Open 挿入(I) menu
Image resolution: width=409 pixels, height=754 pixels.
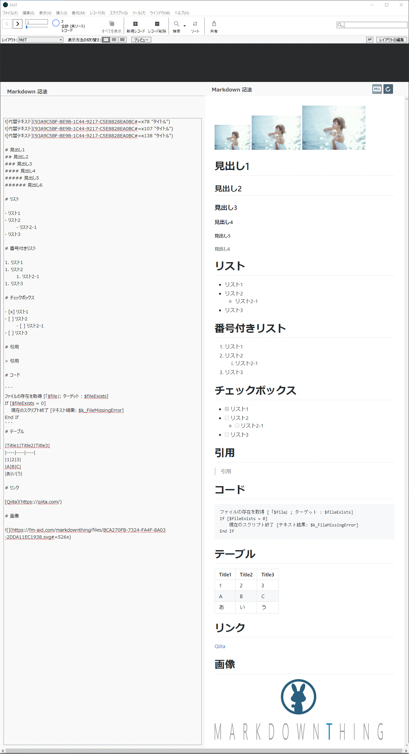(61, 13)
